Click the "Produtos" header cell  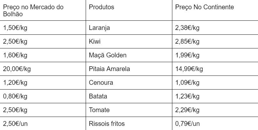[102, 7]
